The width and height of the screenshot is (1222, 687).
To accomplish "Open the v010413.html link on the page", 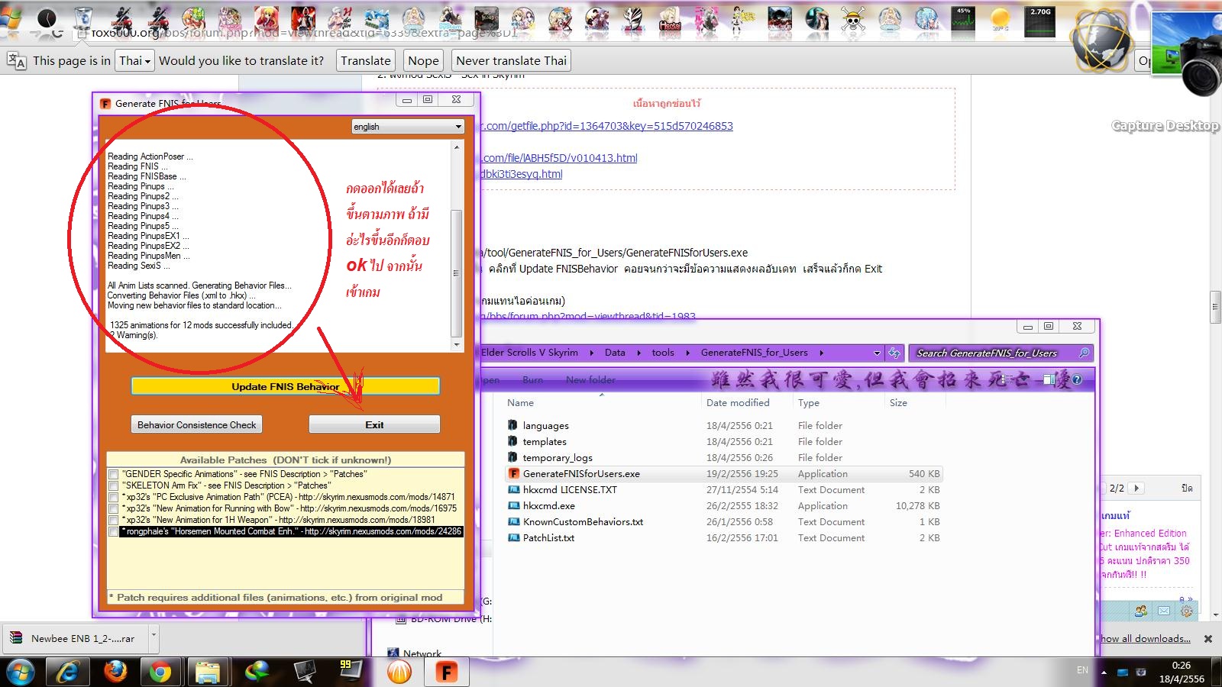I will pos(559,158).
